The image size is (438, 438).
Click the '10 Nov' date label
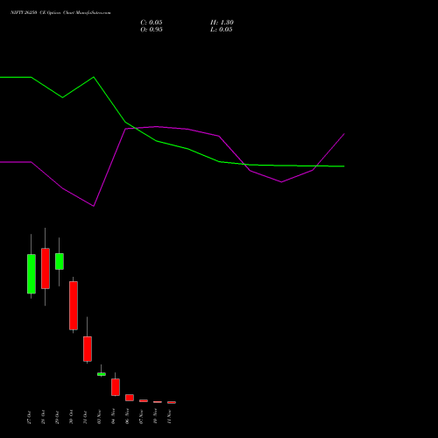[155, 417]
